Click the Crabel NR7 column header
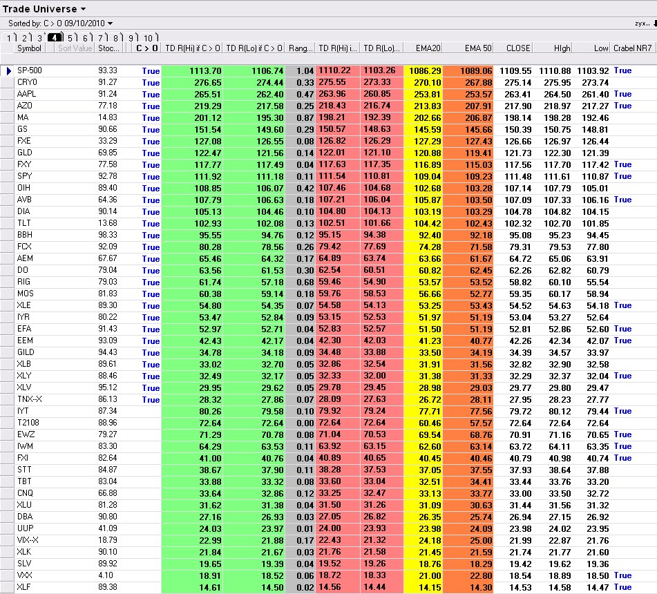 click(x=633, y=48)
